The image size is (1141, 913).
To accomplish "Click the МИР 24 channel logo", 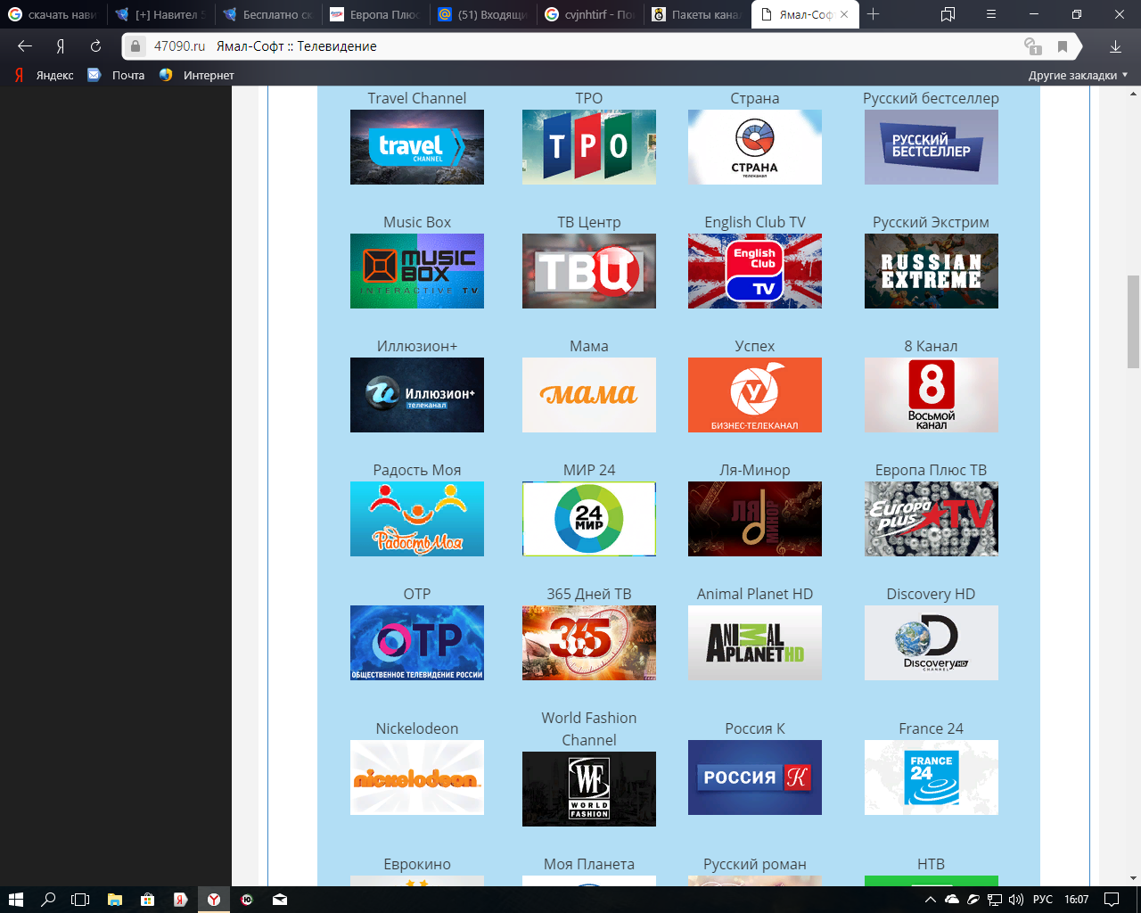I will coord(589,519).
